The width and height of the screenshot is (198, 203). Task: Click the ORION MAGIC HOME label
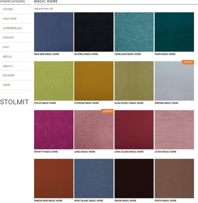[125, 201]
